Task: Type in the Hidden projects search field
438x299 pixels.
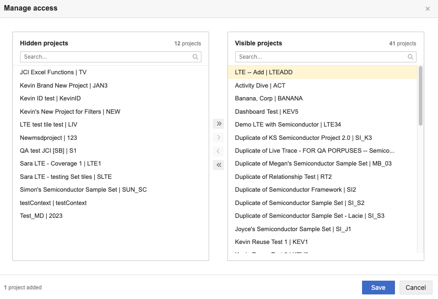Action: [105, 57]
